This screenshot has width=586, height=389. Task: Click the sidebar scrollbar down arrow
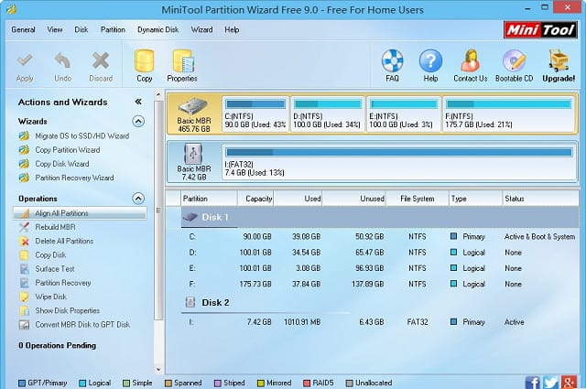pos(158,370)
